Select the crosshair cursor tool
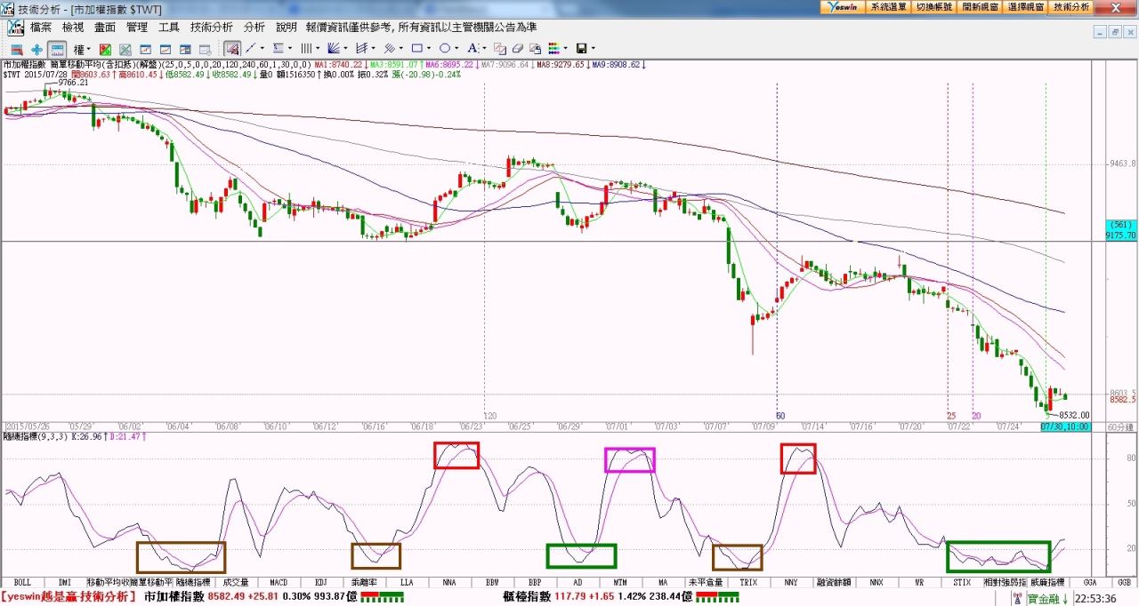Screen dimensions: 1139x606 pyautogui.click(x=36, y=49)
